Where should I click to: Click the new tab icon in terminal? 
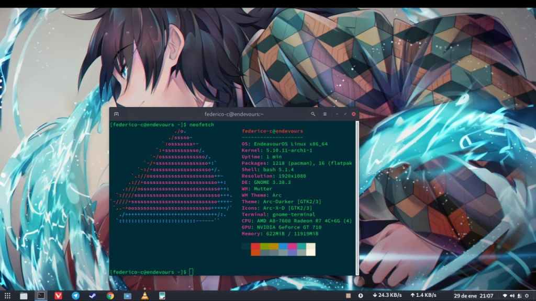click(x=117, y=114)
